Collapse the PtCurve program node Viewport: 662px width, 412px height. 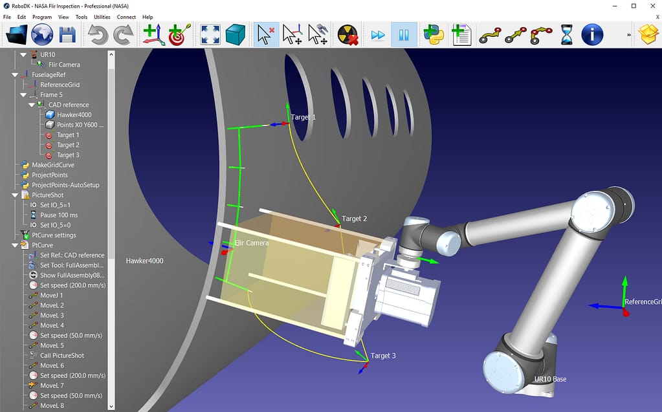tap(16, 245)
